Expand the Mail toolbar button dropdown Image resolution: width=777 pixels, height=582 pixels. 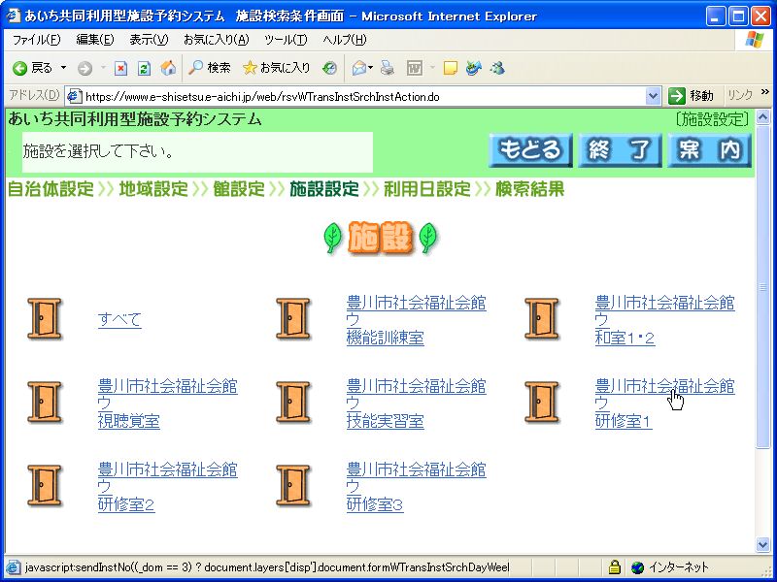(371, 68)
